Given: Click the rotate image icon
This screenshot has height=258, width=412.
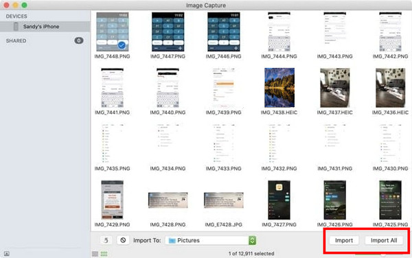Looking at the screenshot, I should pyautogui.click(x=106, y=240).
